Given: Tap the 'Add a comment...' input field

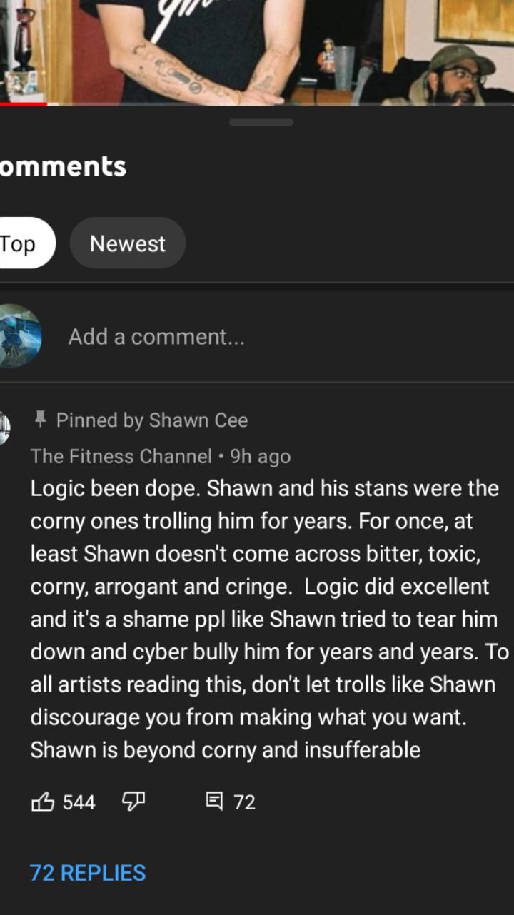Looking at the screenshot, I should pyautogui.click(x=157, y=335).
